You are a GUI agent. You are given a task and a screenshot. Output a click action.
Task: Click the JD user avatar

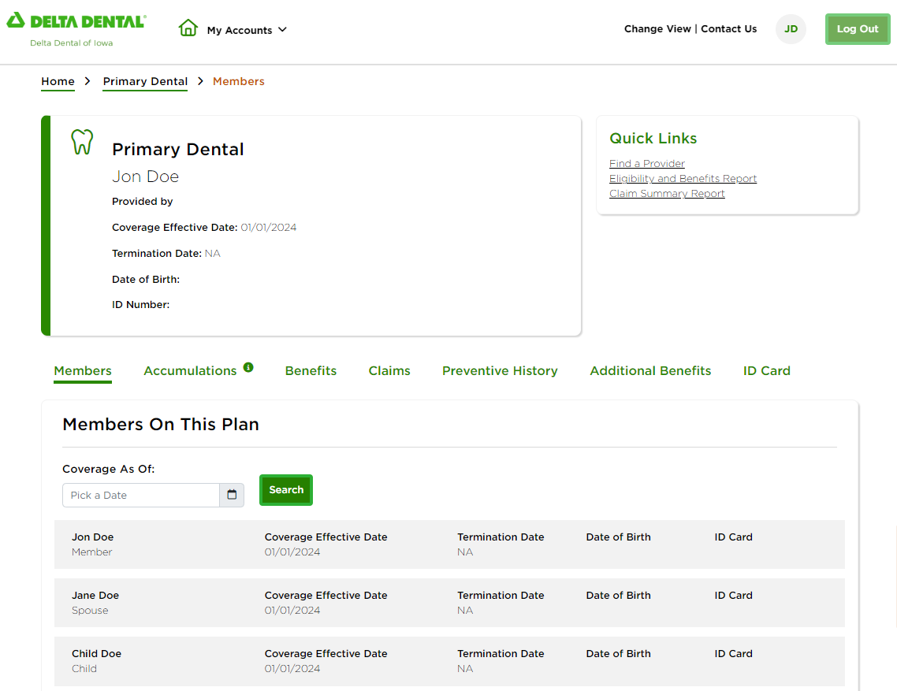(791, 29)
